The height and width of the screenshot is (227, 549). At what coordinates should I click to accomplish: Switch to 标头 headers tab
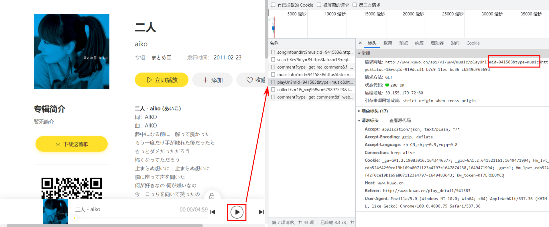(372, 43)
